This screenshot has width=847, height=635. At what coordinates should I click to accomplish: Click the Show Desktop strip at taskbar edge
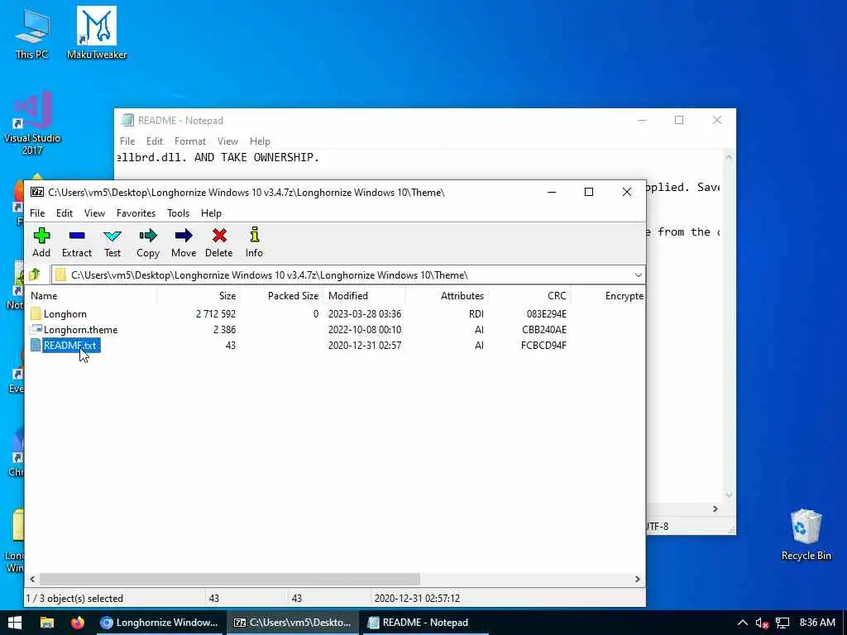coord(845,623)
